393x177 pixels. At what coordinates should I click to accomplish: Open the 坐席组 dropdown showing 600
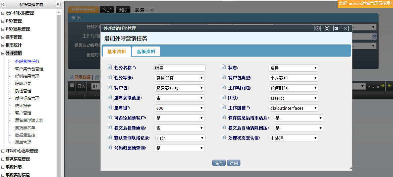(x=180, y=108)
